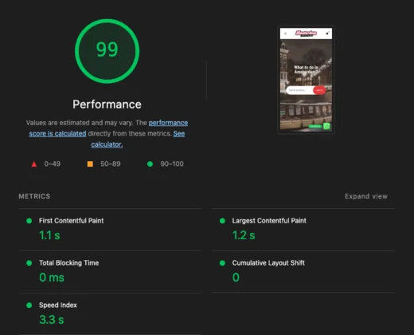Click the green circle 90–100 legend icon
This screenshot has width=414, height=335.
150,164
